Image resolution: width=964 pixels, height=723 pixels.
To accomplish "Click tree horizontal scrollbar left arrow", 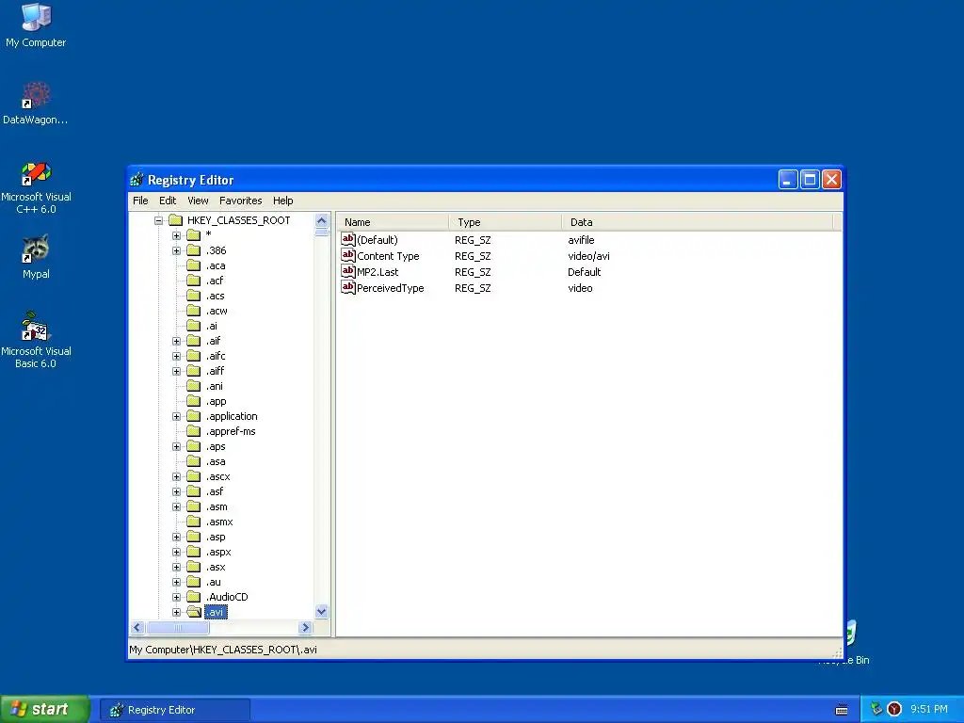I will coord(137,628).
